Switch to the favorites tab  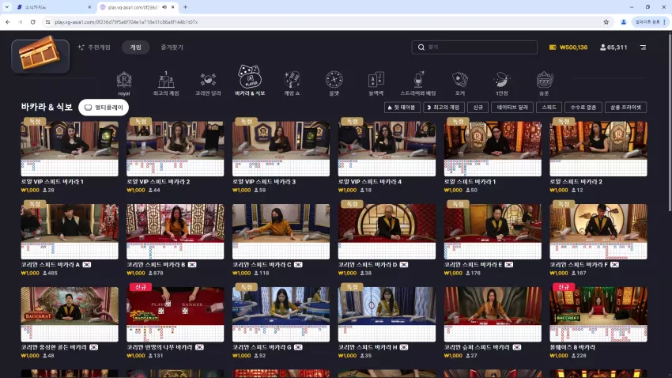172,47
